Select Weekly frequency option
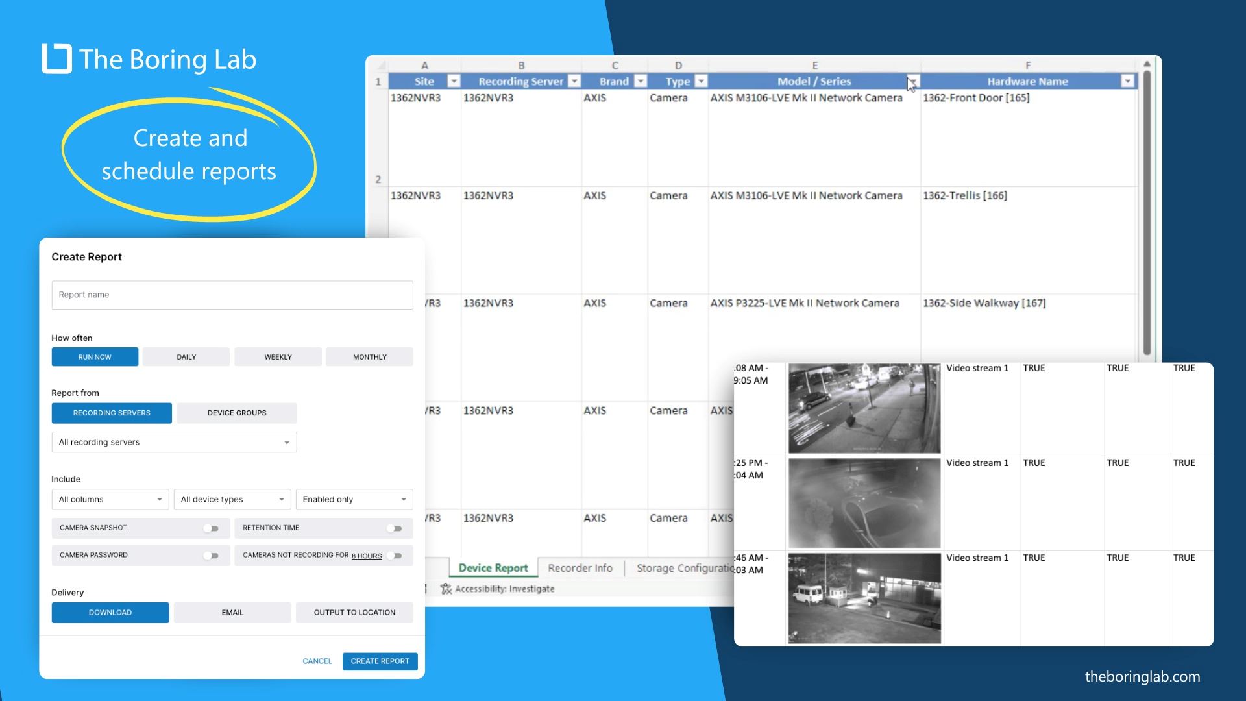1246x701 pixels. click(278, 357)
